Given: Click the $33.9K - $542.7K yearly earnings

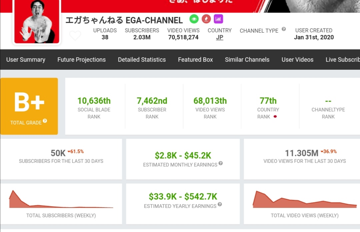Looking at the screenshot, I should pyautogui.click(x=183, y=197).
